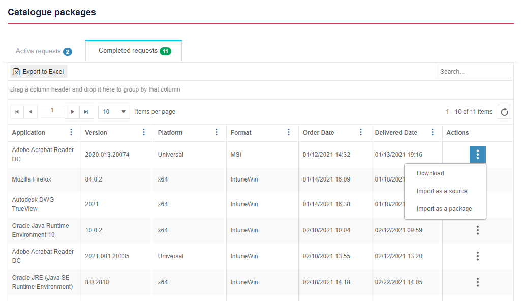The image size is (521, 301).
Task: Open Version column options menu
Action: 144,132
